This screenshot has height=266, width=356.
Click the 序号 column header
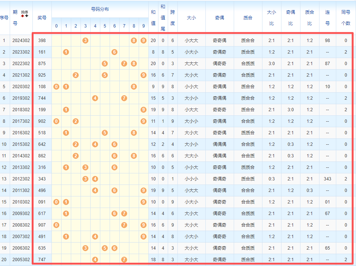4,18
